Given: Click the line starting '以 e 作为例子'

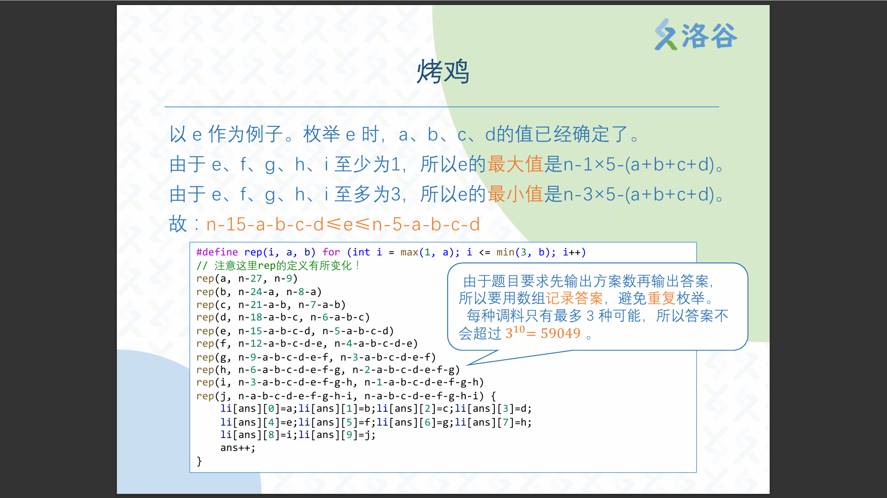Looking at the screenshot, I should click(x=404, y=134).
